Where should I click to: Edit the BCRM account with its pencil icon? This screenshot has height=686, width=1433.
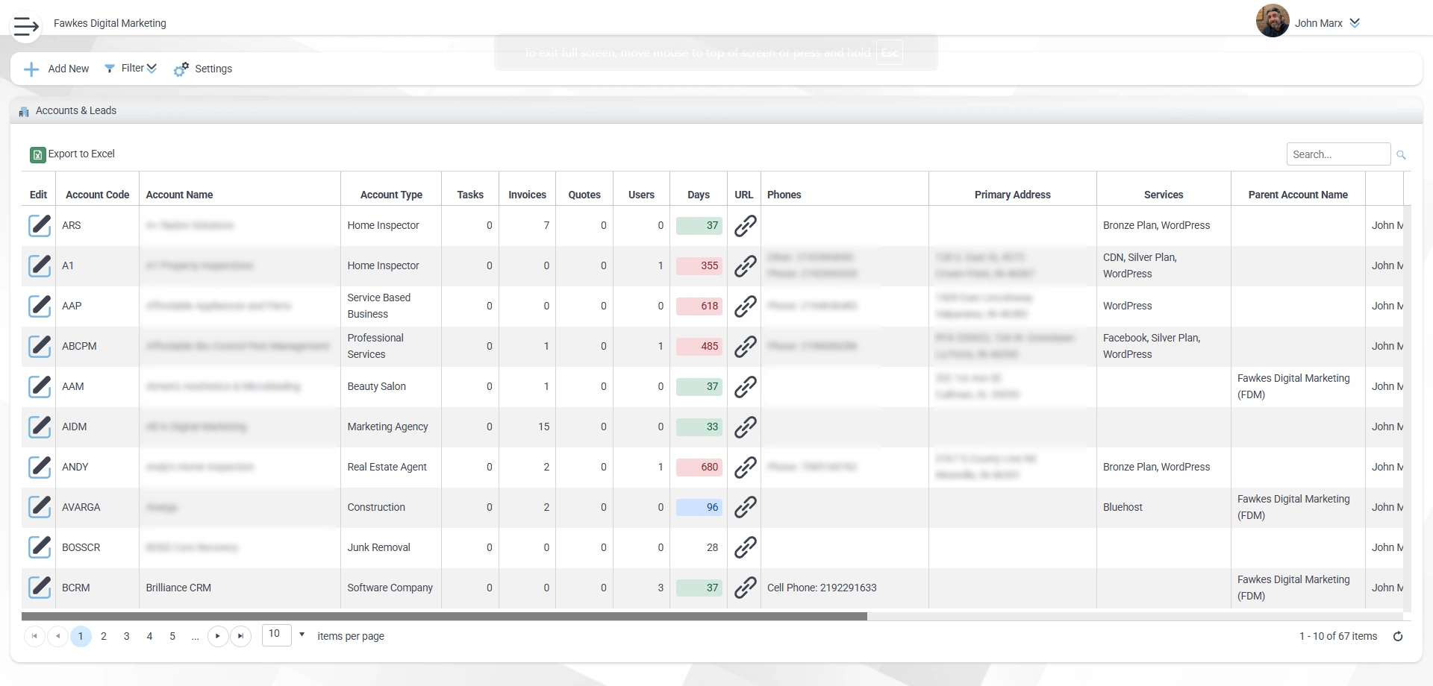40,587
